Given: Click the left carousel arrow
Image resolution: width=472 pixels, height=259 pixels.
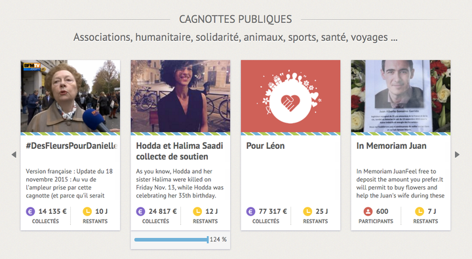Looking at the screenshot, I should click(x=14, y=155).
